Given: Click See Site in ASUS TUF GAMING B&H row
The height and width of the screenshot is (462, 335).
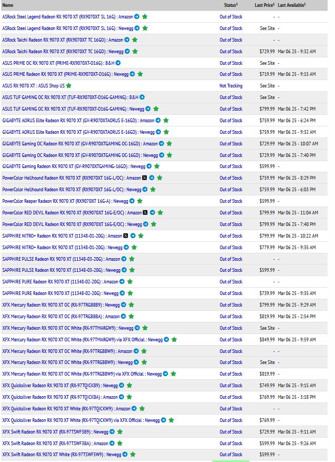Looking at the screenshot, I should coord(267,97).
